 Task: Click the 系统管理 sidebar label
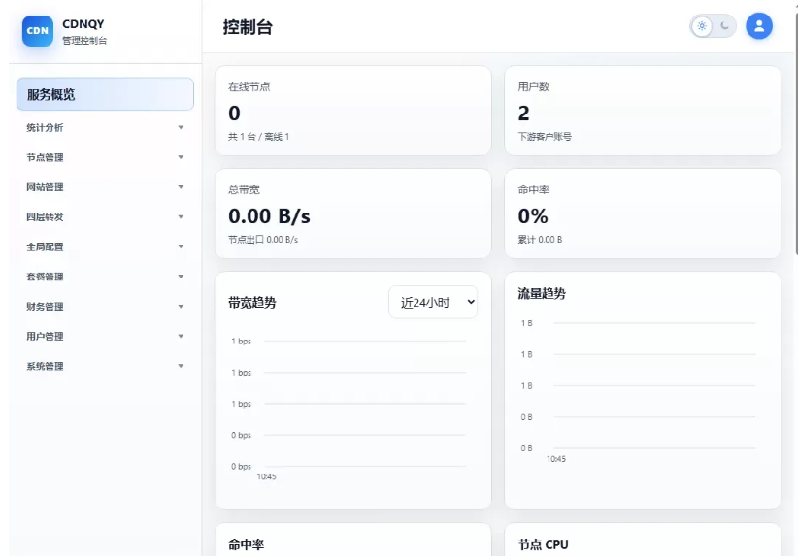click(x=45, y=366)
